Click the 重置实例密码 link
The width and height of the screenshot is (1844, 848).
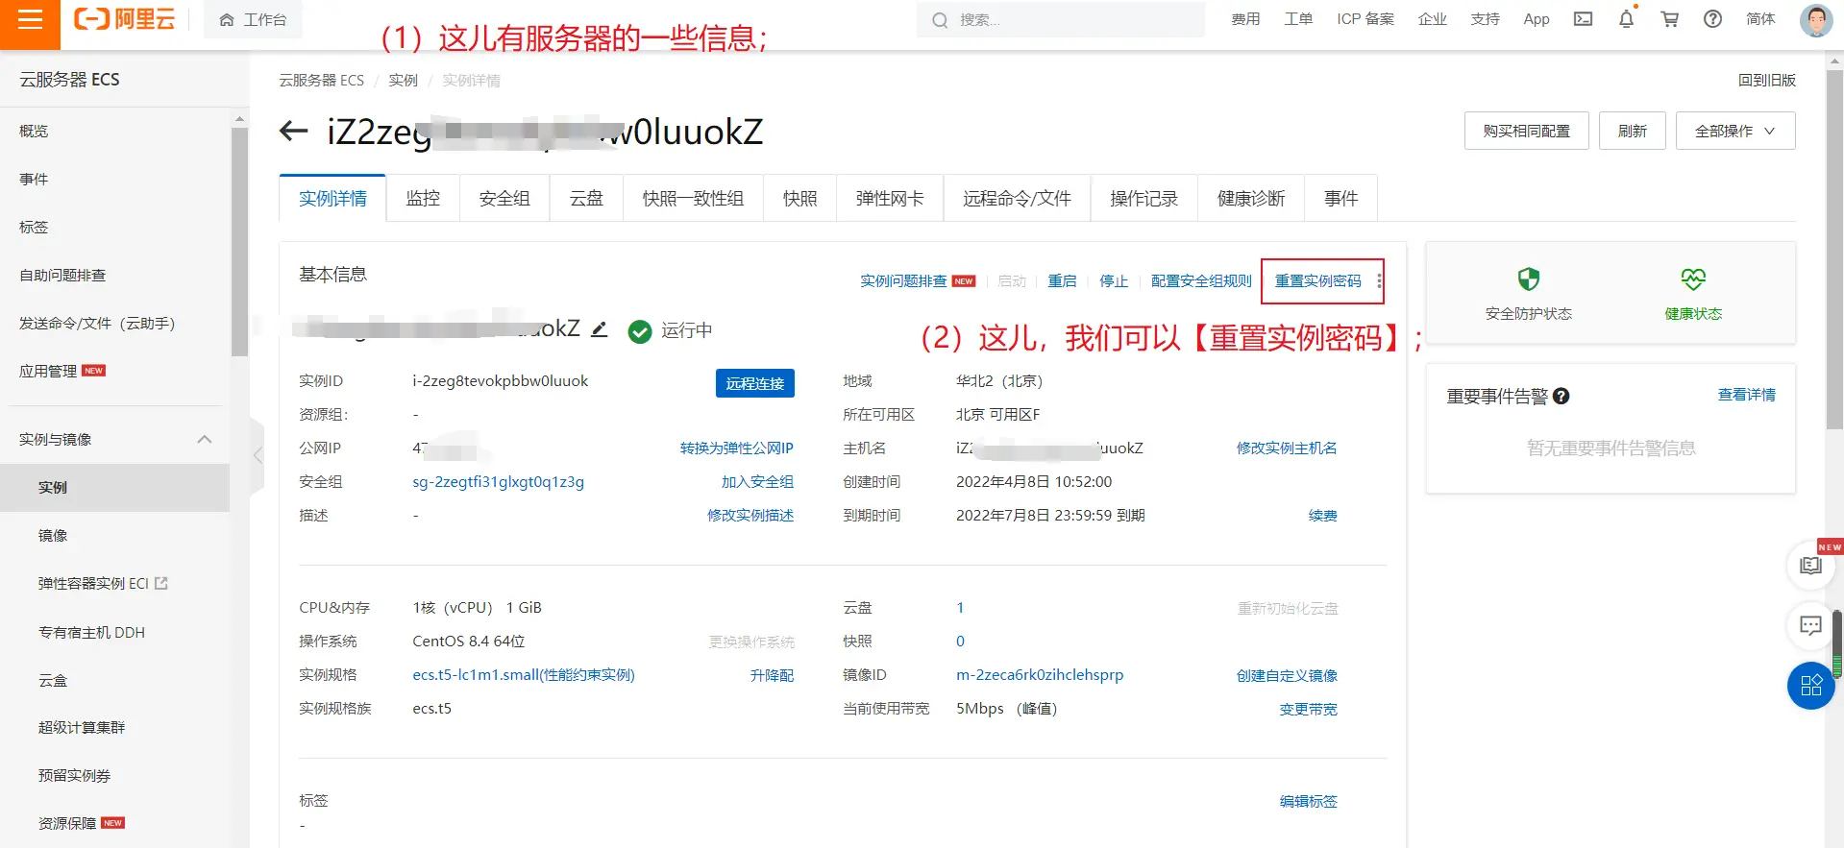coord(1317,281)
